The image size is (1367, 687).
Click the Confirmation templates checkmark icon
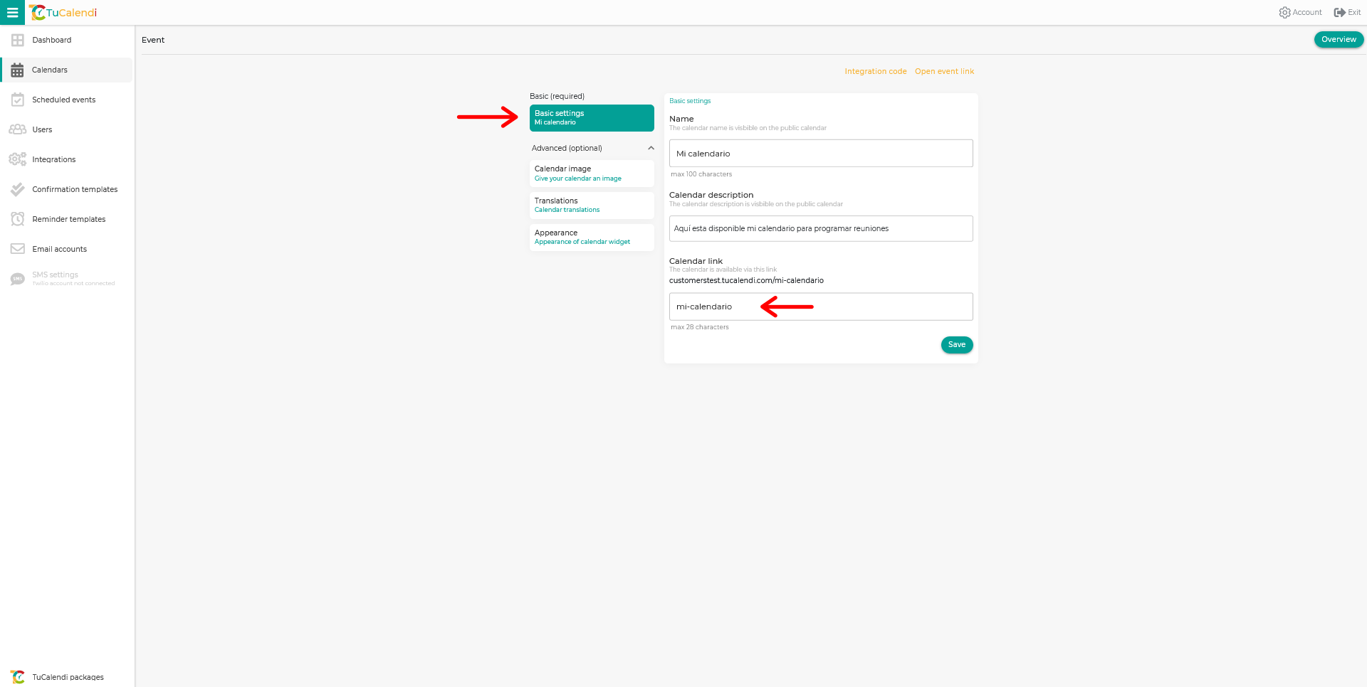pyautogui.click(x=18, y=189)
